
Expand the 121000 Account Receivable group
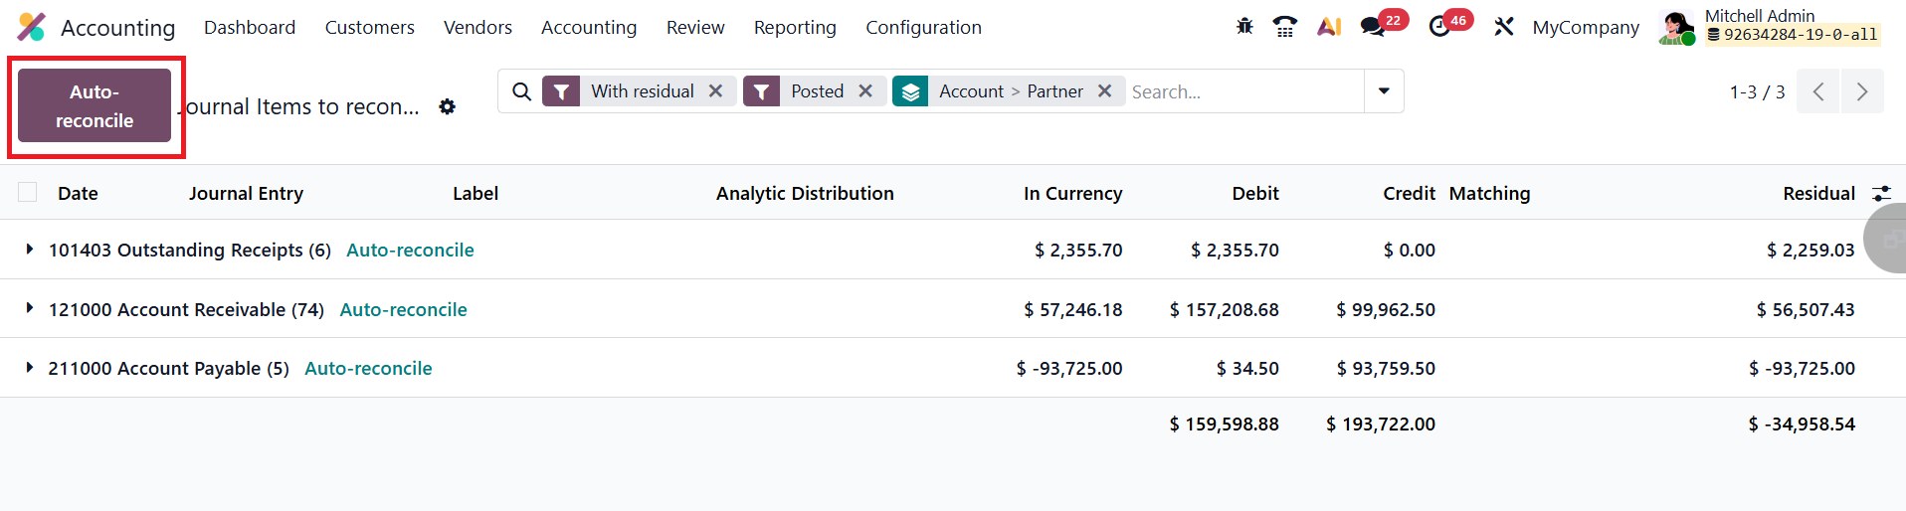[x=30, y=309]
